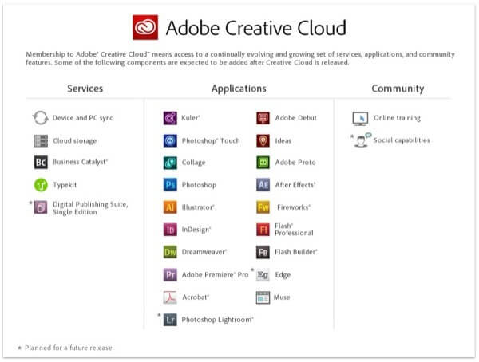
Task: Click the 'Illustrator' text label
Action: (x=198, y=207)
